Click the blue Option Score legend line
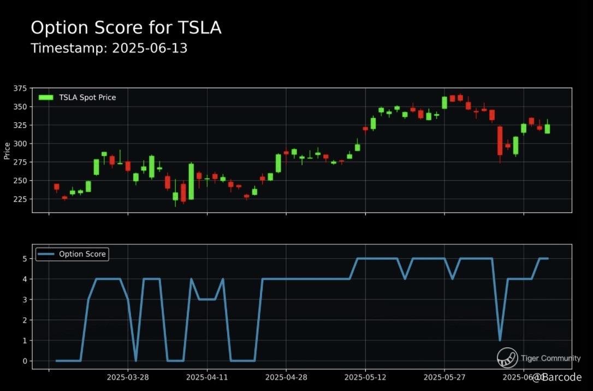Screen dimensions: 593x391 tap(46, 254)
